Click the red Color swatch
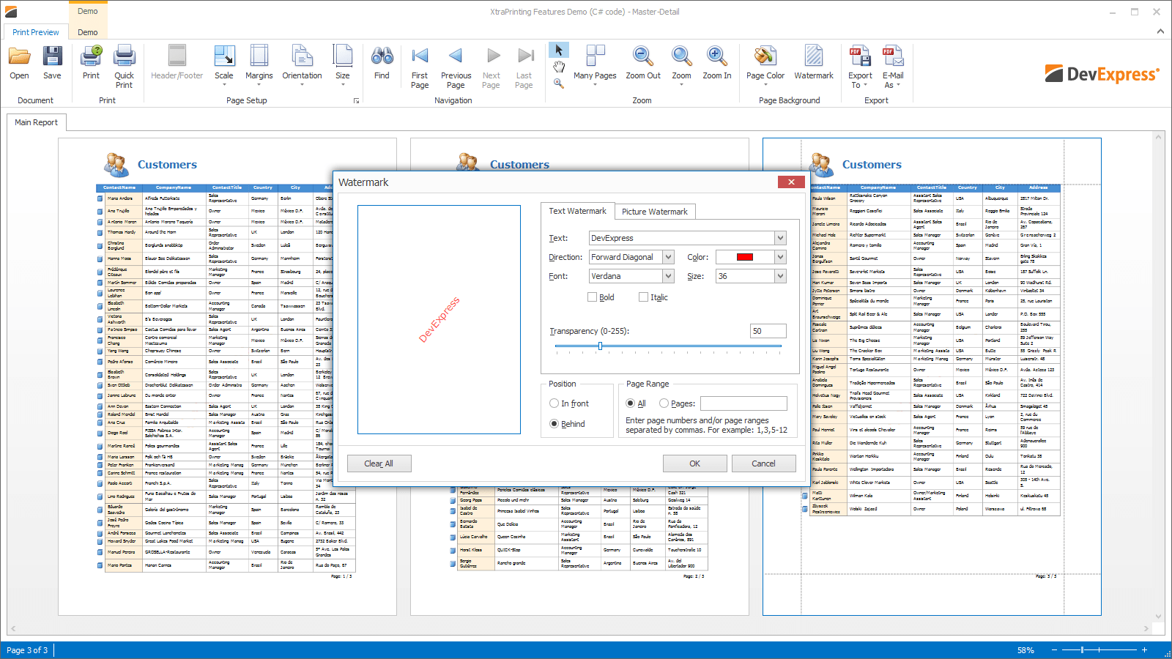 click(x=745, y=257)
